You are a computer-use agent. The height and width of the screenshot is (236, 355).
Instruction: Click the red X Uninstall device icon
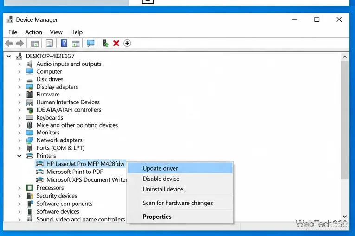[x=116, y=43]
